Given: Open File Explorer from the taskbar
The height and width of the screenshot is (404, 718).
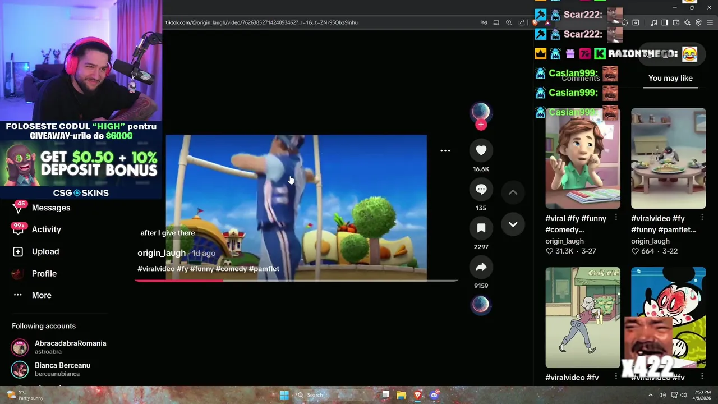Looking at the screenshot, I should [x=401, y=395].
